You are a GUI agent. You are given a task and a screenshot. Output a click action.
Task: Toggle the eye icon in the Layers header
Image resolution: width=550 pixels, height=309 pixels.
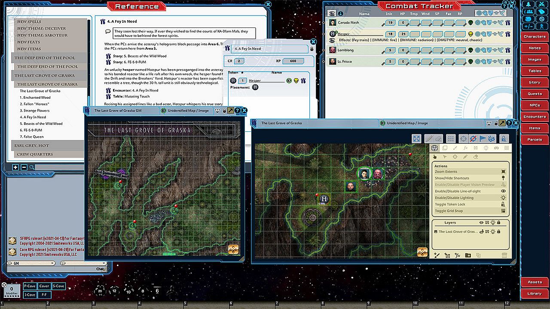[481, 223]
